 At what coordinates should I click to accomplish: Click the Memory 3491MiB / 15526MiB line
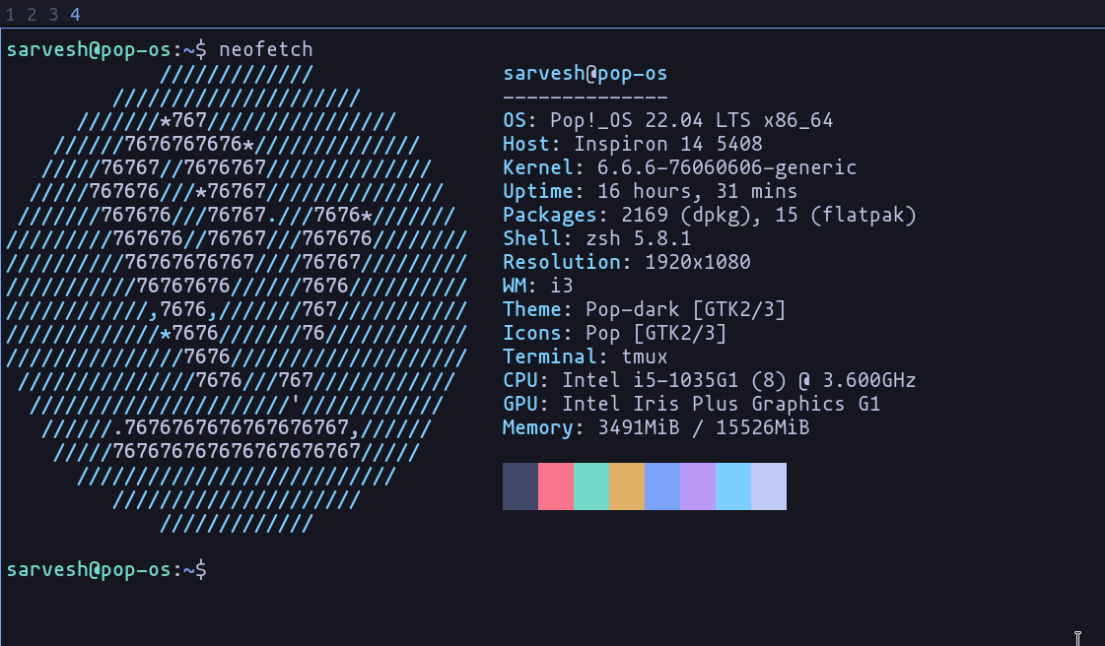(x=656, y=427)
